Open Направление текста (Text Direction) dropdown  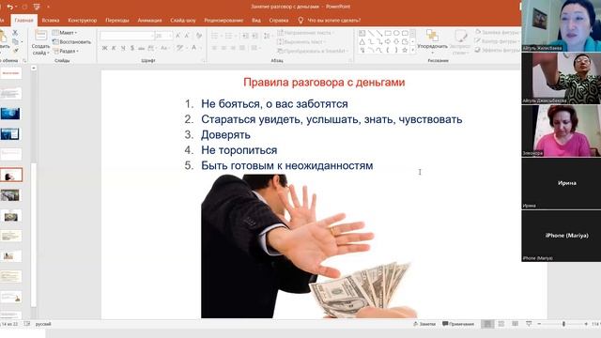click(x=305, y=33)
